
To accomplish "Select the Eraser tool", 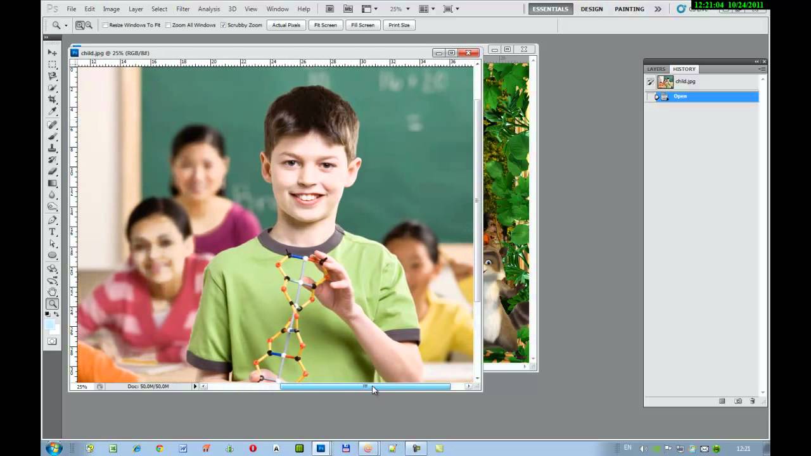I will click(x=53, y=172).
